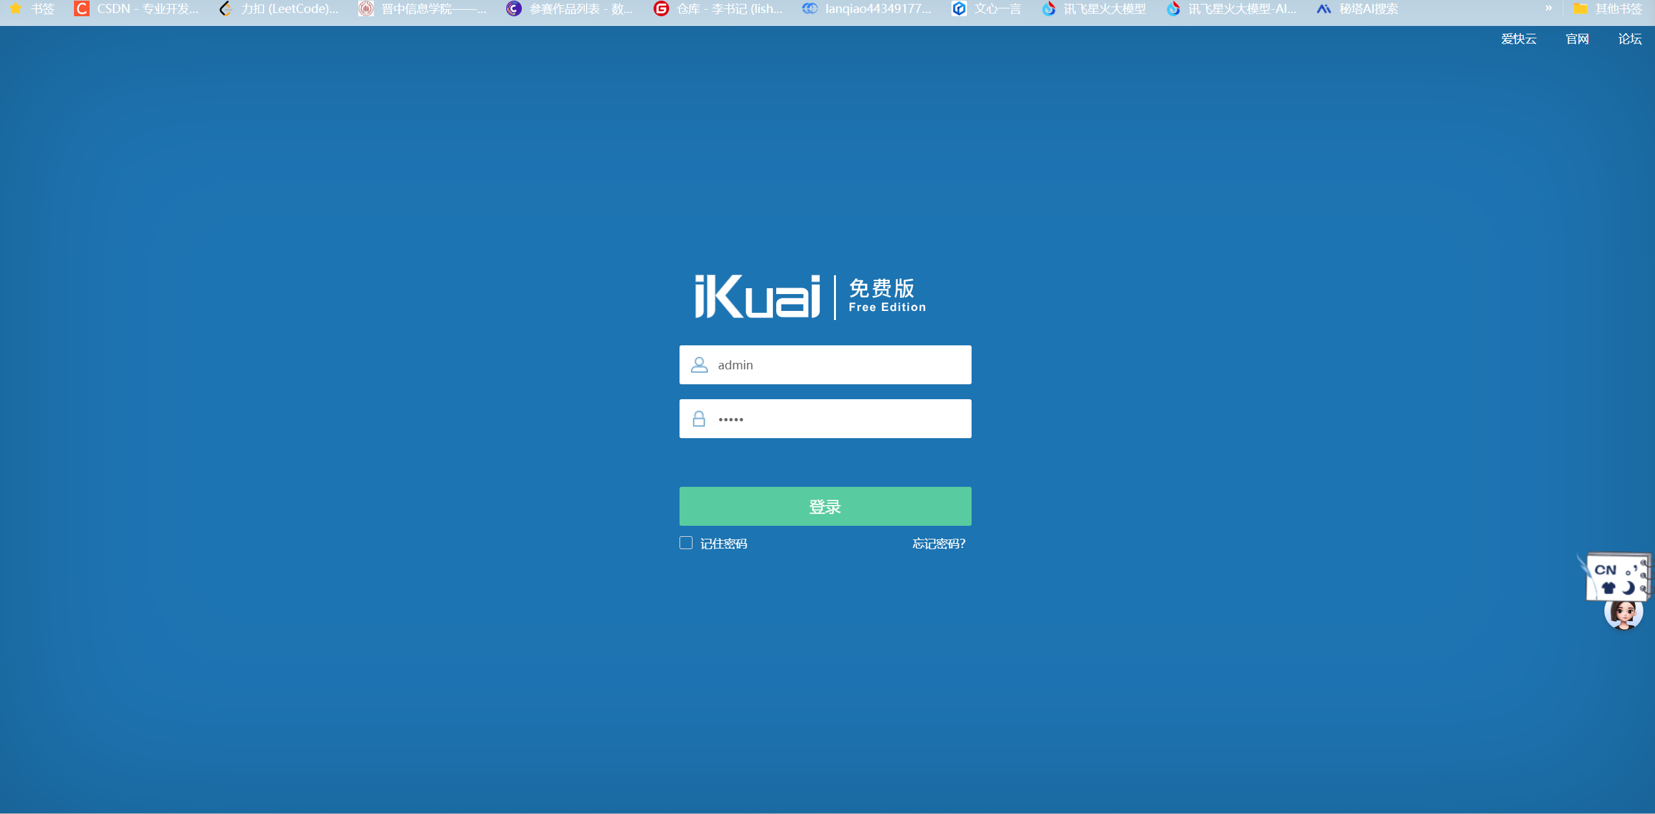The width and height of the screenshot is (1655, 814).
Task: Go to 论坛 link
Action: [1630, 39]
